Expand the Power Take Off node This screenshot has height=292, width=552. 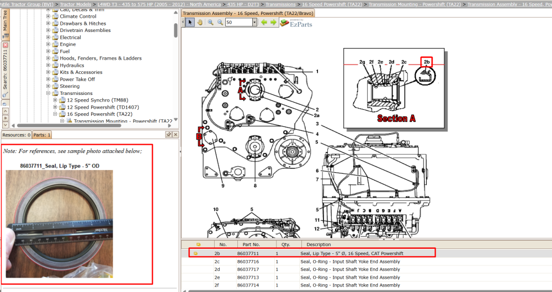tap(48, 79)
